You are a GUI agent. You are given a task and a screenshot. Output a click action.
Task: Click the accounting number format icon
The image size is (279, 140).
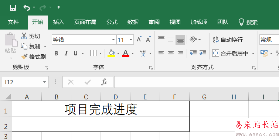click(x=264, y=53)
